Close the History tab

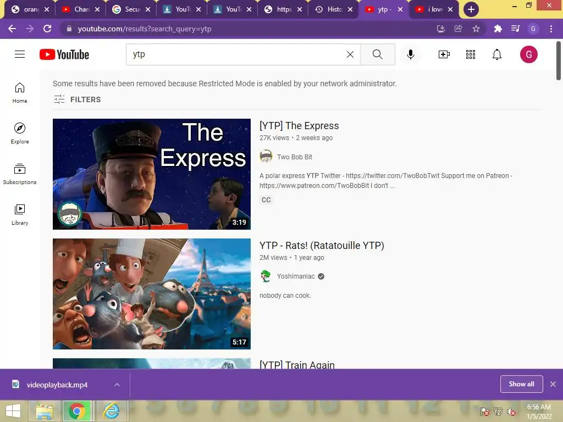click(350, 9)
